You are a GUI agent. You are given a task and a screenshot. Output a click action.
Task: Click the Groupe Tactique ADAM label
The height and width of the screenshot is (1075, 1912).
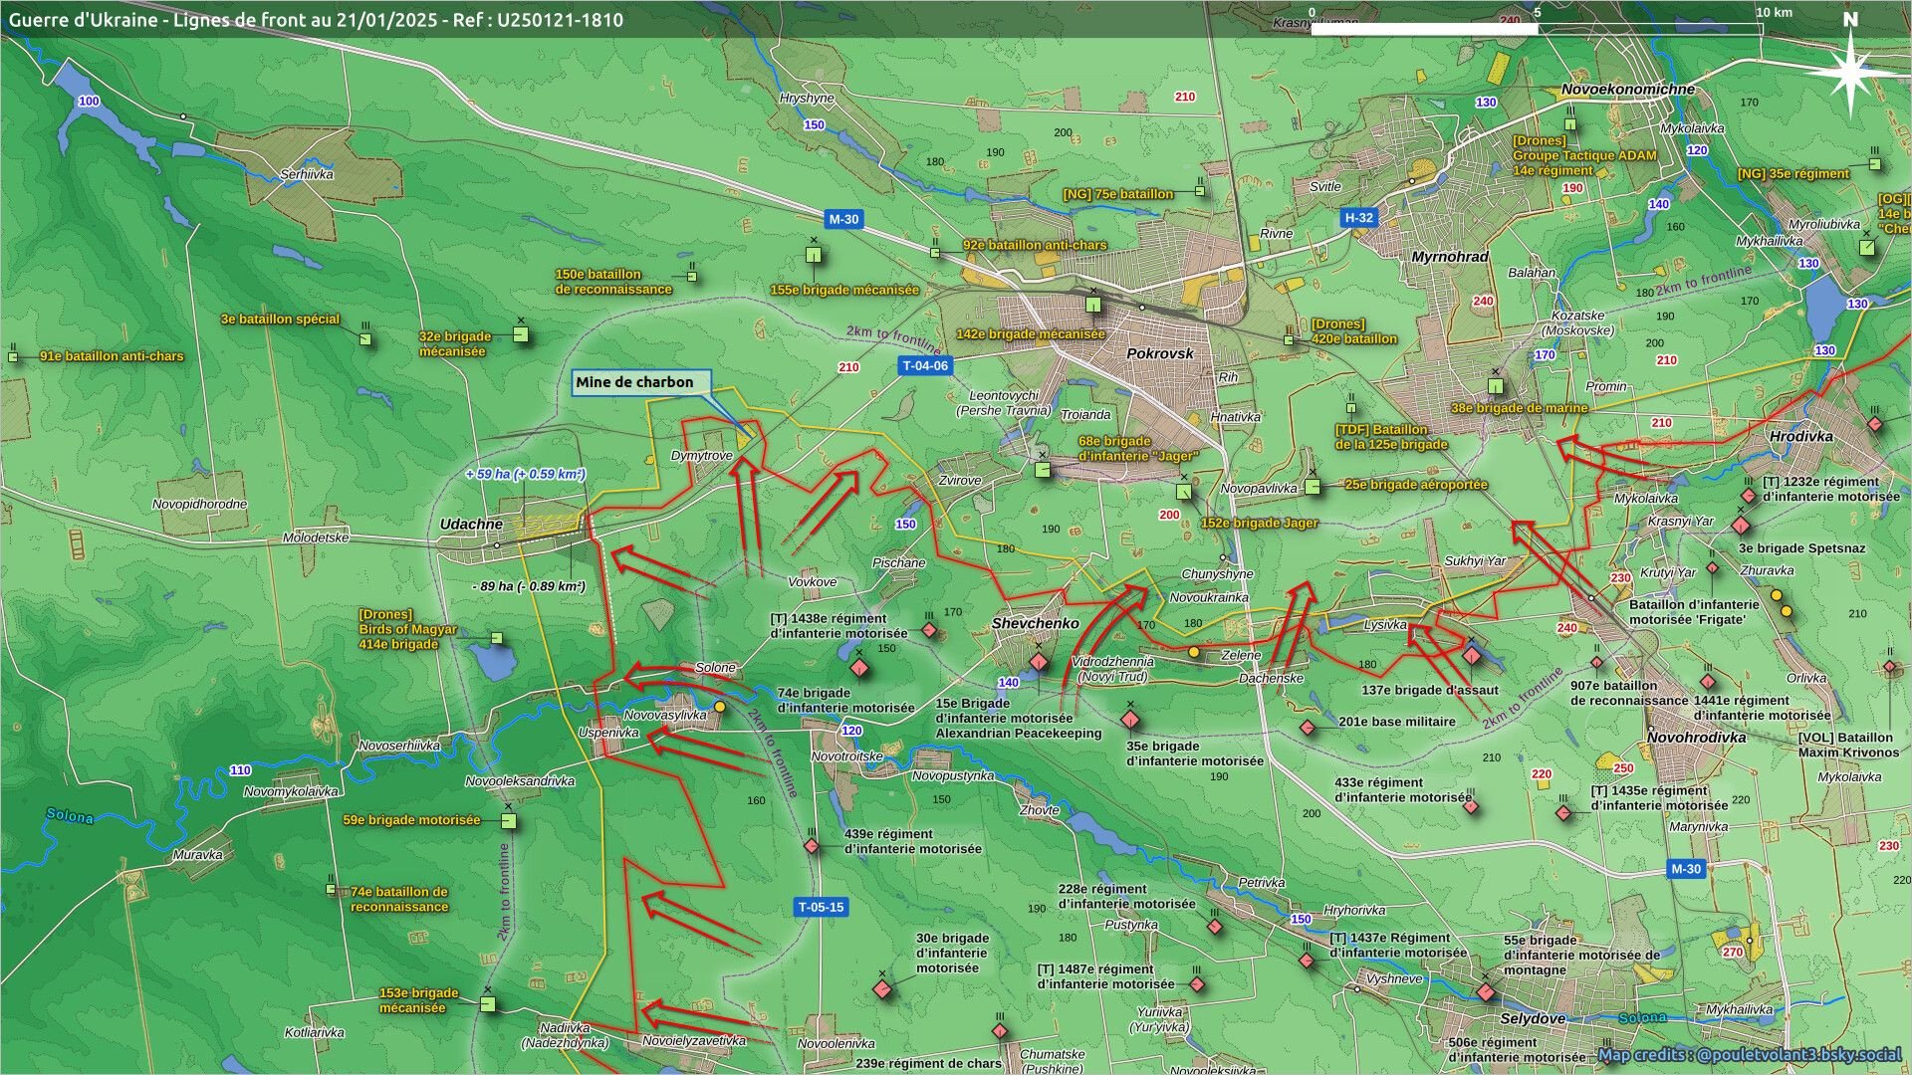pyautogui.click(x=1583, y=155)
